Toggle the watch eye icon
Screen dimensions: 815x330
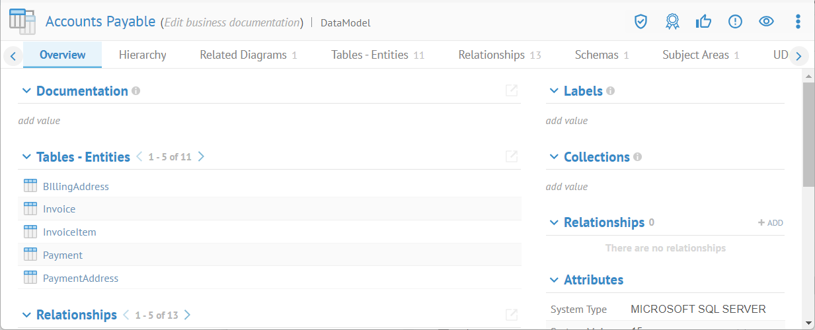pyautogui.click(x=766, y=22)
